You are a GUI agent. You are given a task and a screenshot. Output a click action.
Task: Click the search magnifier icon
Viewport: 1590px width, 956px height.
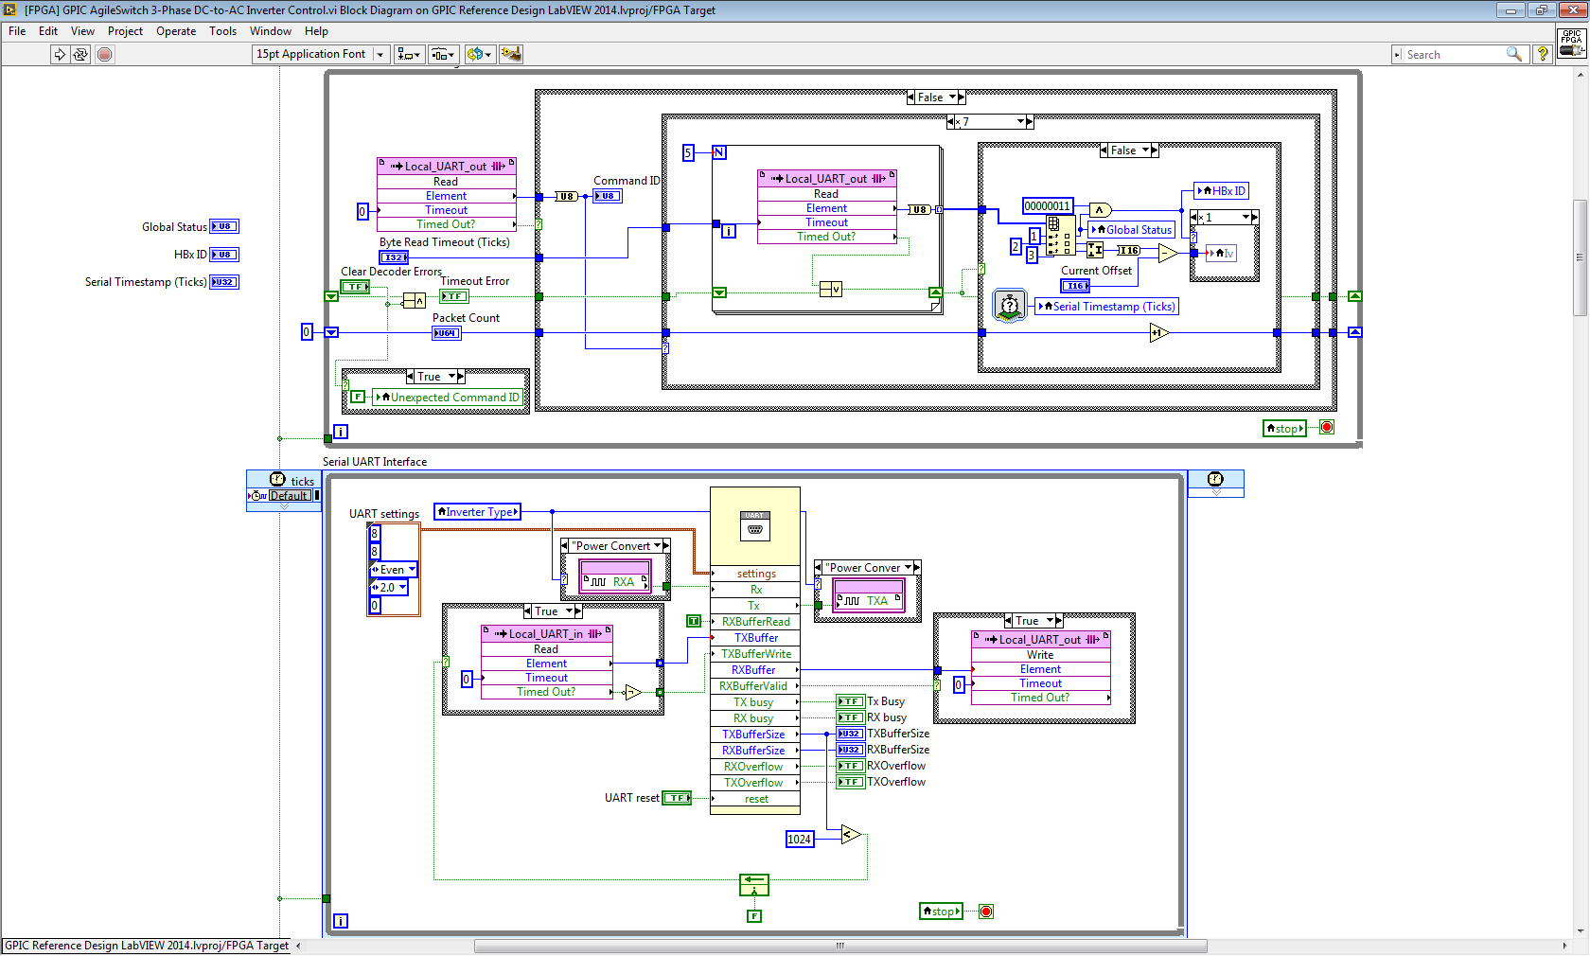coord(1513,54)
